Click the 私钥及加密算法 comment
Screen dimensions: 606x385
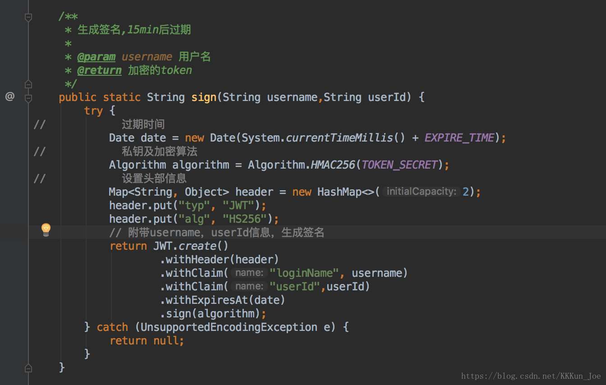(159, 151)
